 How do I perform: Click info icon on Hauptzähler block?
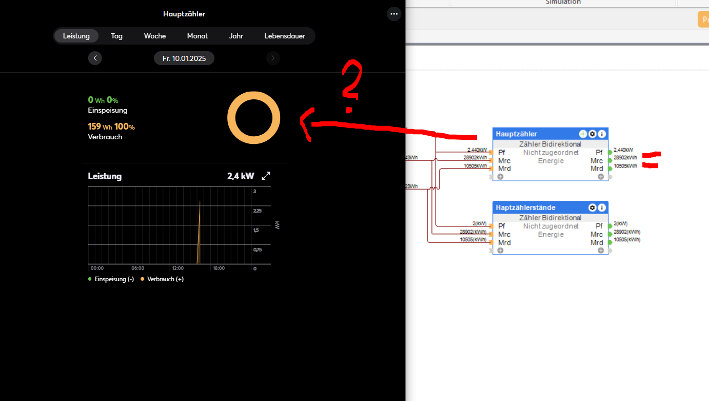tap(602, 134)
